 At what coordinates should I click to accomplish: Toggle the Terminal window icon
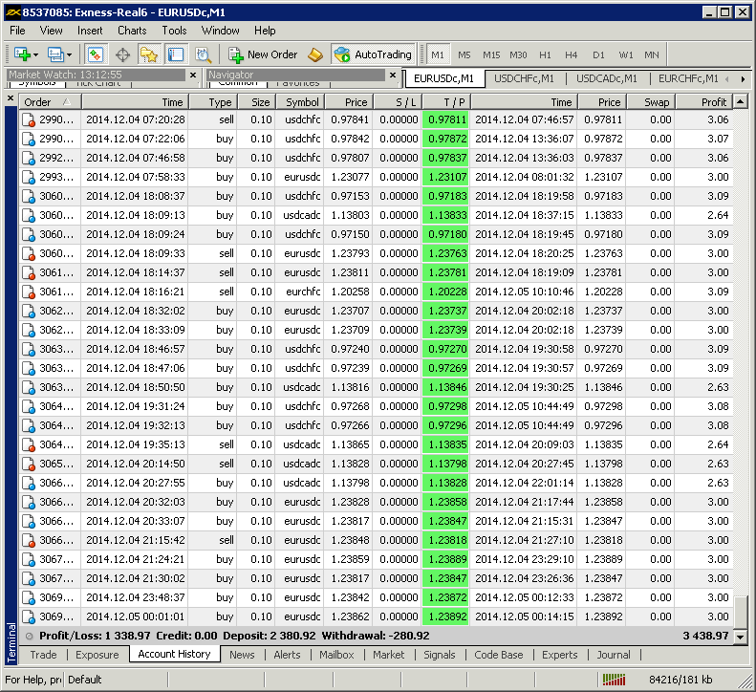click(176, 54)
